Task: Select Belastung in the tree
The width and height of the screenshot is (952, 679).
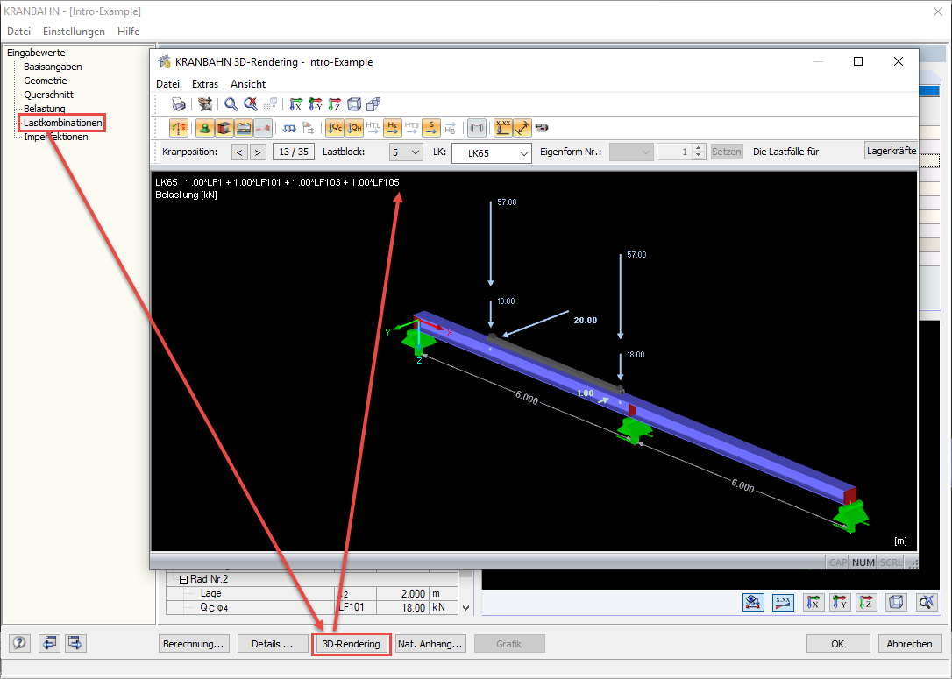Action: pyautogui.click(x=45, y=109)
